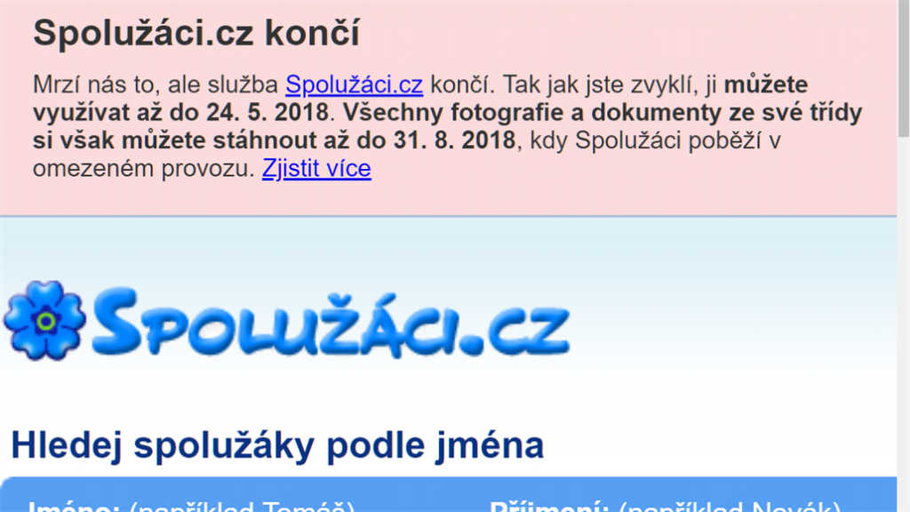The image size is (910, 512).
Task: Click the blue flower logo icon
Action: tap(44, 320)
